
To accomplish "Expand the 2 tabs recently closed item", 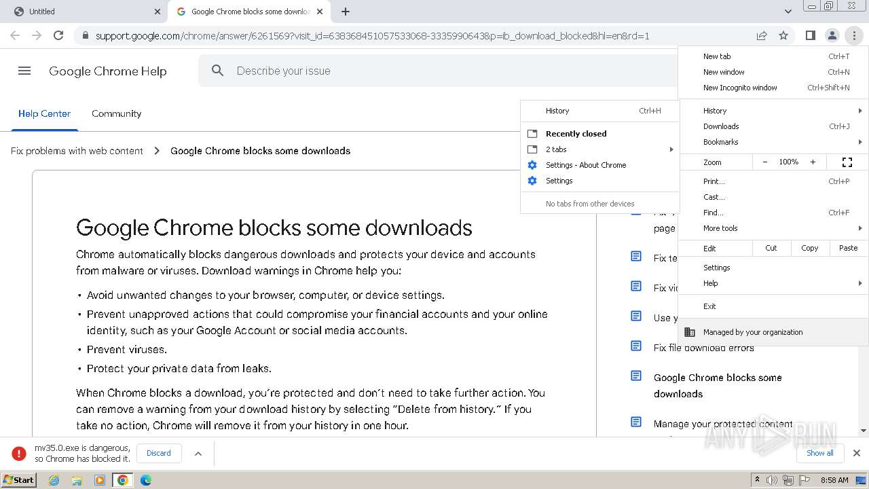I will click(600, 149).
